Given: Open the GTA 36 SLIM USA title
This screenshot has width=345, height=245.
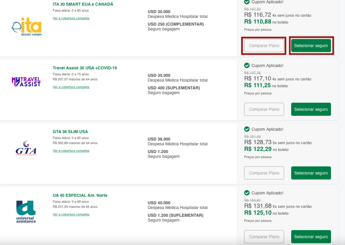Looking at the screenshot, I should click(70, 132).
